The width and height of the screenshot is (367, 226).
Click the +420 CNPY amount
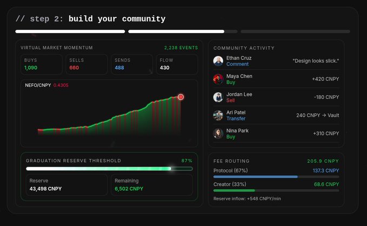point(325,79)
